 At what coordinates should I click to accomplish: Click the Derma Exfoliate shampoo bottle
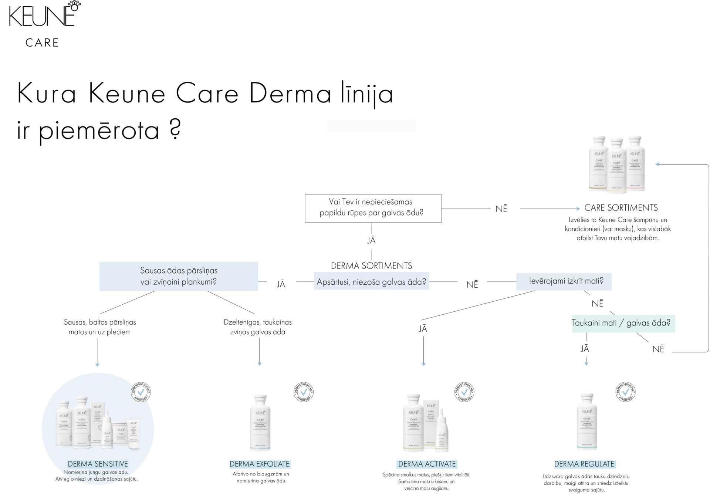(260, 423)
